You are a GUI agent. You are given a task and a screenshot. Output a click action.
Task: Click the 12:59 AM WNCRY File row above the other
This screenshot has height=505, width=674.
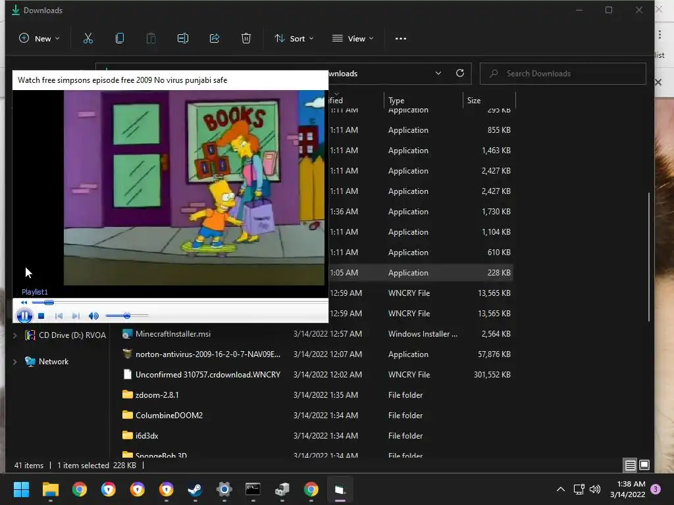tap(421, 293)
